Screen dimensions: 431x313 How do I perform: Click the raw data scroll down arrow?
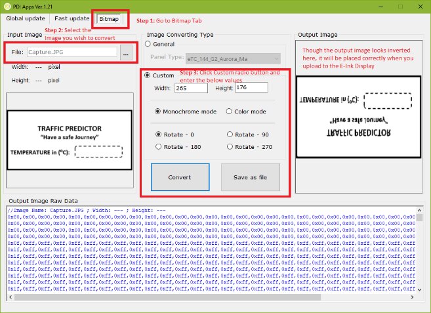point(419,289)
